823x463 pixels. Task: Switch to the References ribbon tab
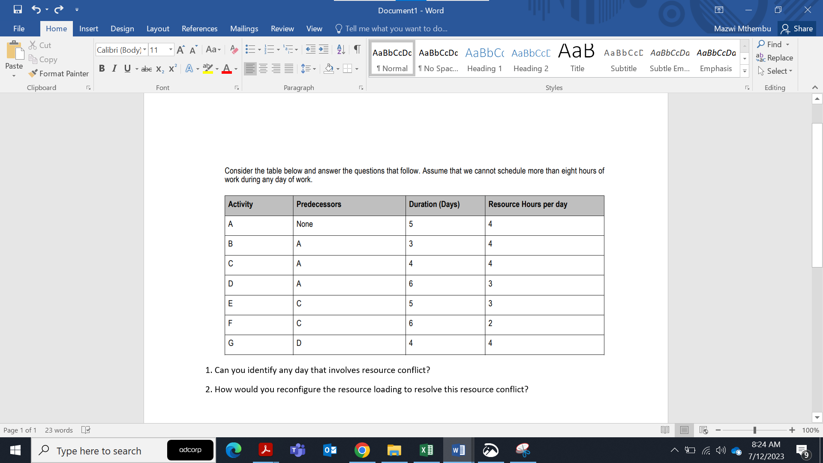tap(199, 28)
